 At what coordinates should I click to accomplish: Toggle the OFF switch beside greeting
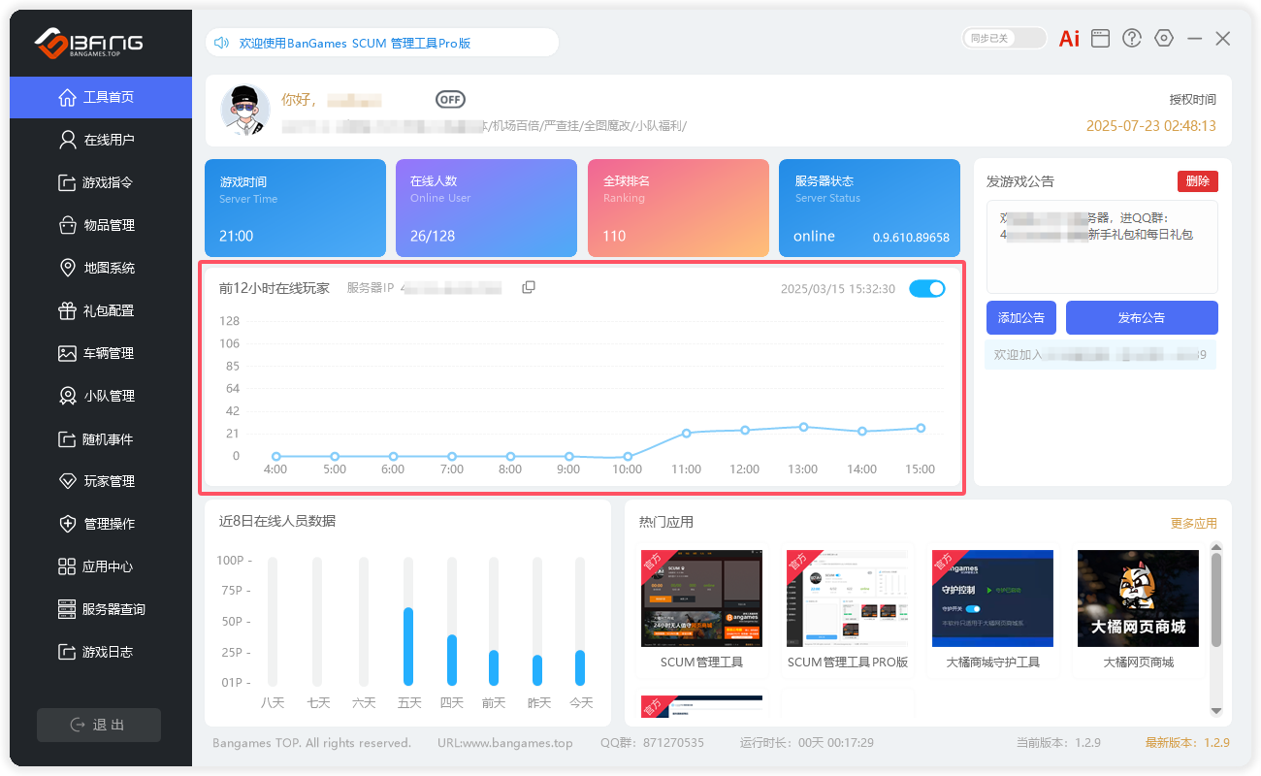450,99
